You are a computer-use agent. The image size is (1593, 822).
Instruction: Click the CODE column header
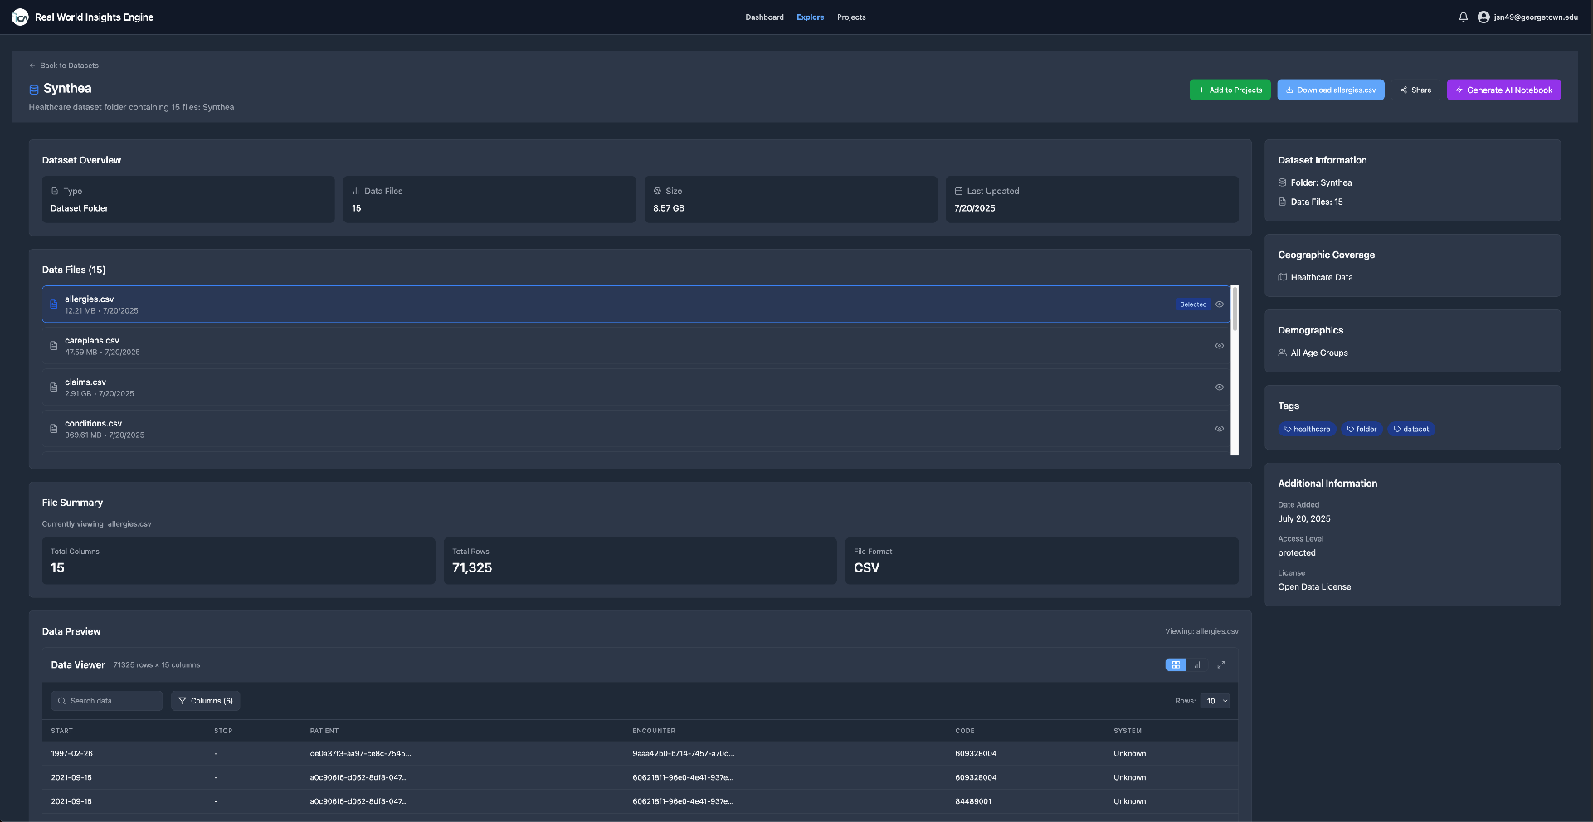tap(965, 731)
